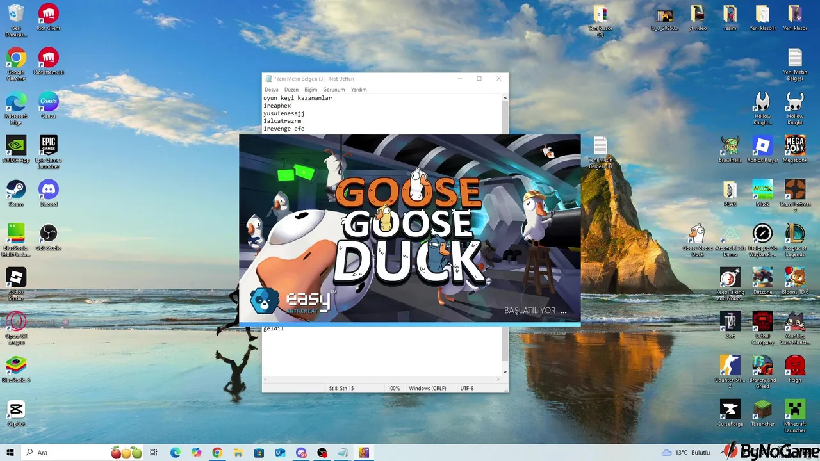Launch Lethal Company desktop shortcut
820x461 pixels.
(x=762, y=328)
